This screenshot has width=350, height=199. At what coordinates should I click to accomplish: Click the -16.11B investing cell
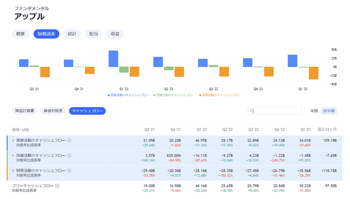200,156
